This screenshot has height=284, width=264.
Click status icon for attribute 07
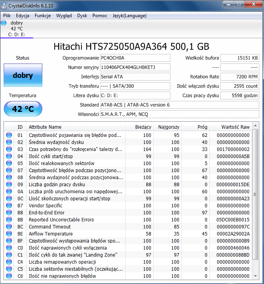click(x=9, y=171)
